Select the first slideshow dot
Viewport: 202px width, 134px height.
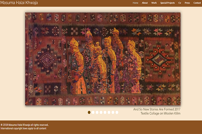click(x=89, y=113)
